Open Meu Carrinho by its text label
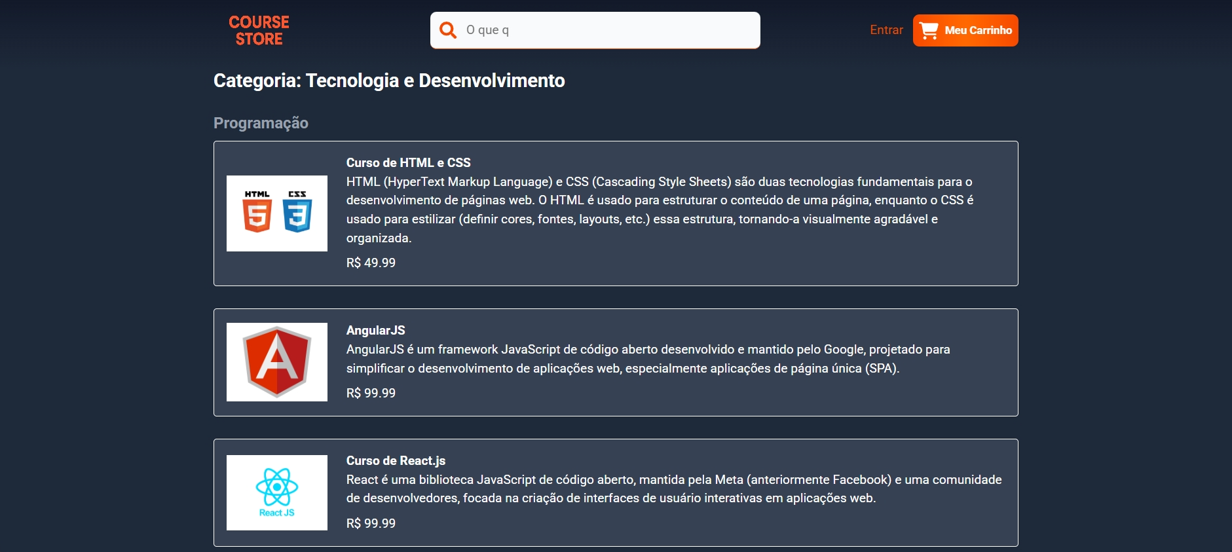Image resolution: width=1232 pixels, height=552 pixels. click(978, 31)
